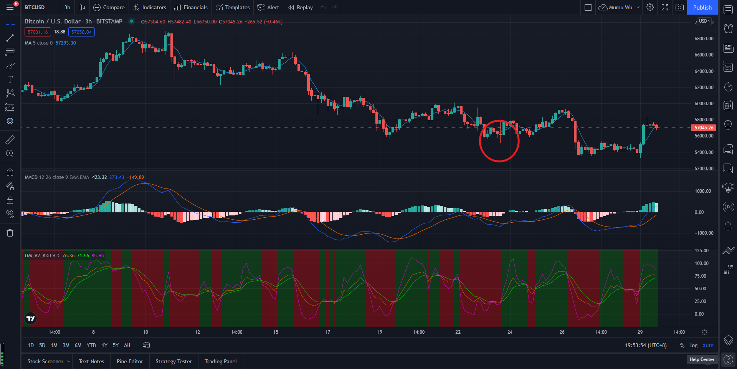The height and width of the screenshot is (369, 737).
Task: Expand the Mumu Wu layout dropdown
Action: point(638,7)
